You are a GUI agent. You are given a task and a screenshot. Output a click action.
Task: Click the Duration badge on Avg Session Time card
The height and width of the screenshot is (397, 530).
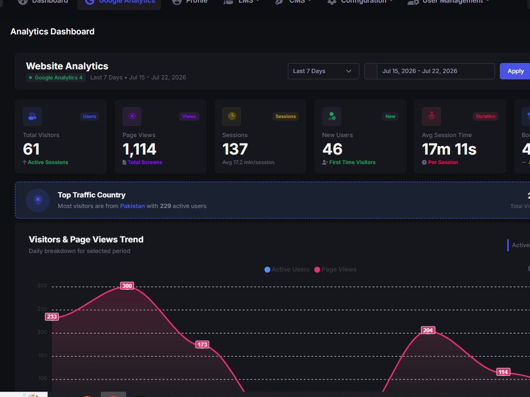coord(485,116)
